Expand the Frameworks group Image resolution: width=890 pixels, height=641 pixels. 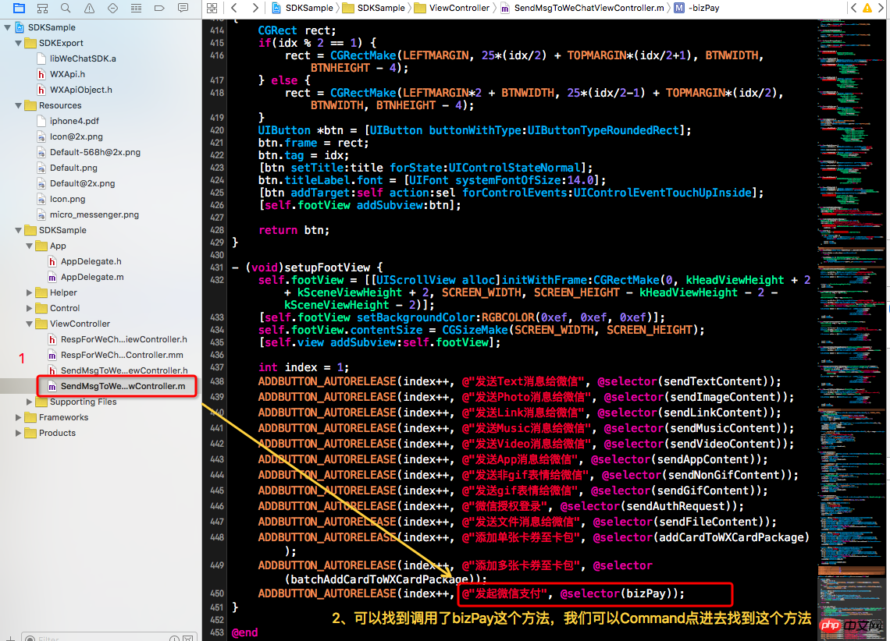[18, 417]
